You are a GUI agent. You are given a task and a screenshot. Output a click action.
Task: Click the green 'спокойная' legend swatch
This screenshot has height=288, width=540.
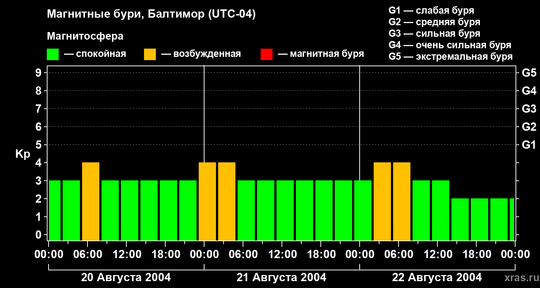[53, 54]
